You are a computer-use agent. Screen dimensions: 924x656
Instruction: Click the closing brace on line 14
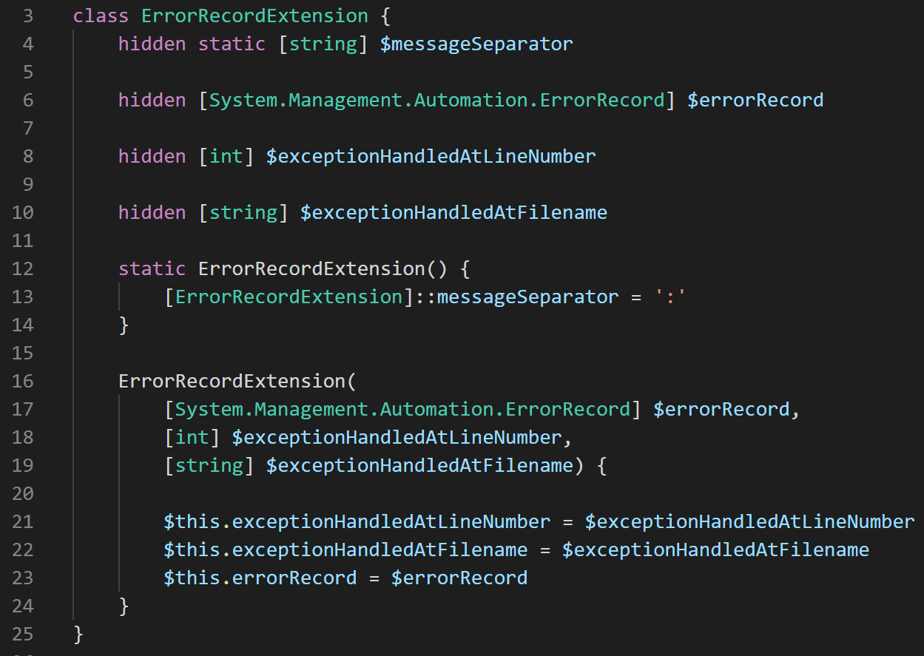click(x=124, y=325)
